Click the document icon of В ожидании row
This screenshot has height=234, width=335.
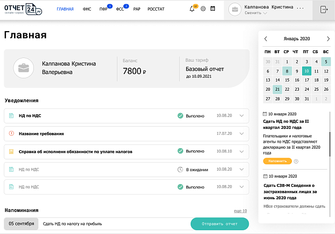pos(11,170)
